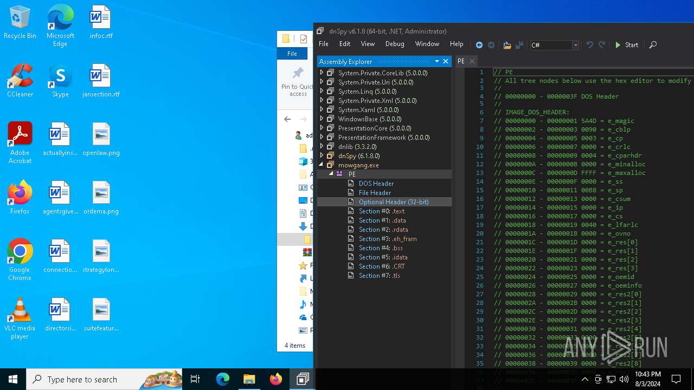Click Pin to Quick access in Explorer

pyautogui.click(x=297, y=82)
